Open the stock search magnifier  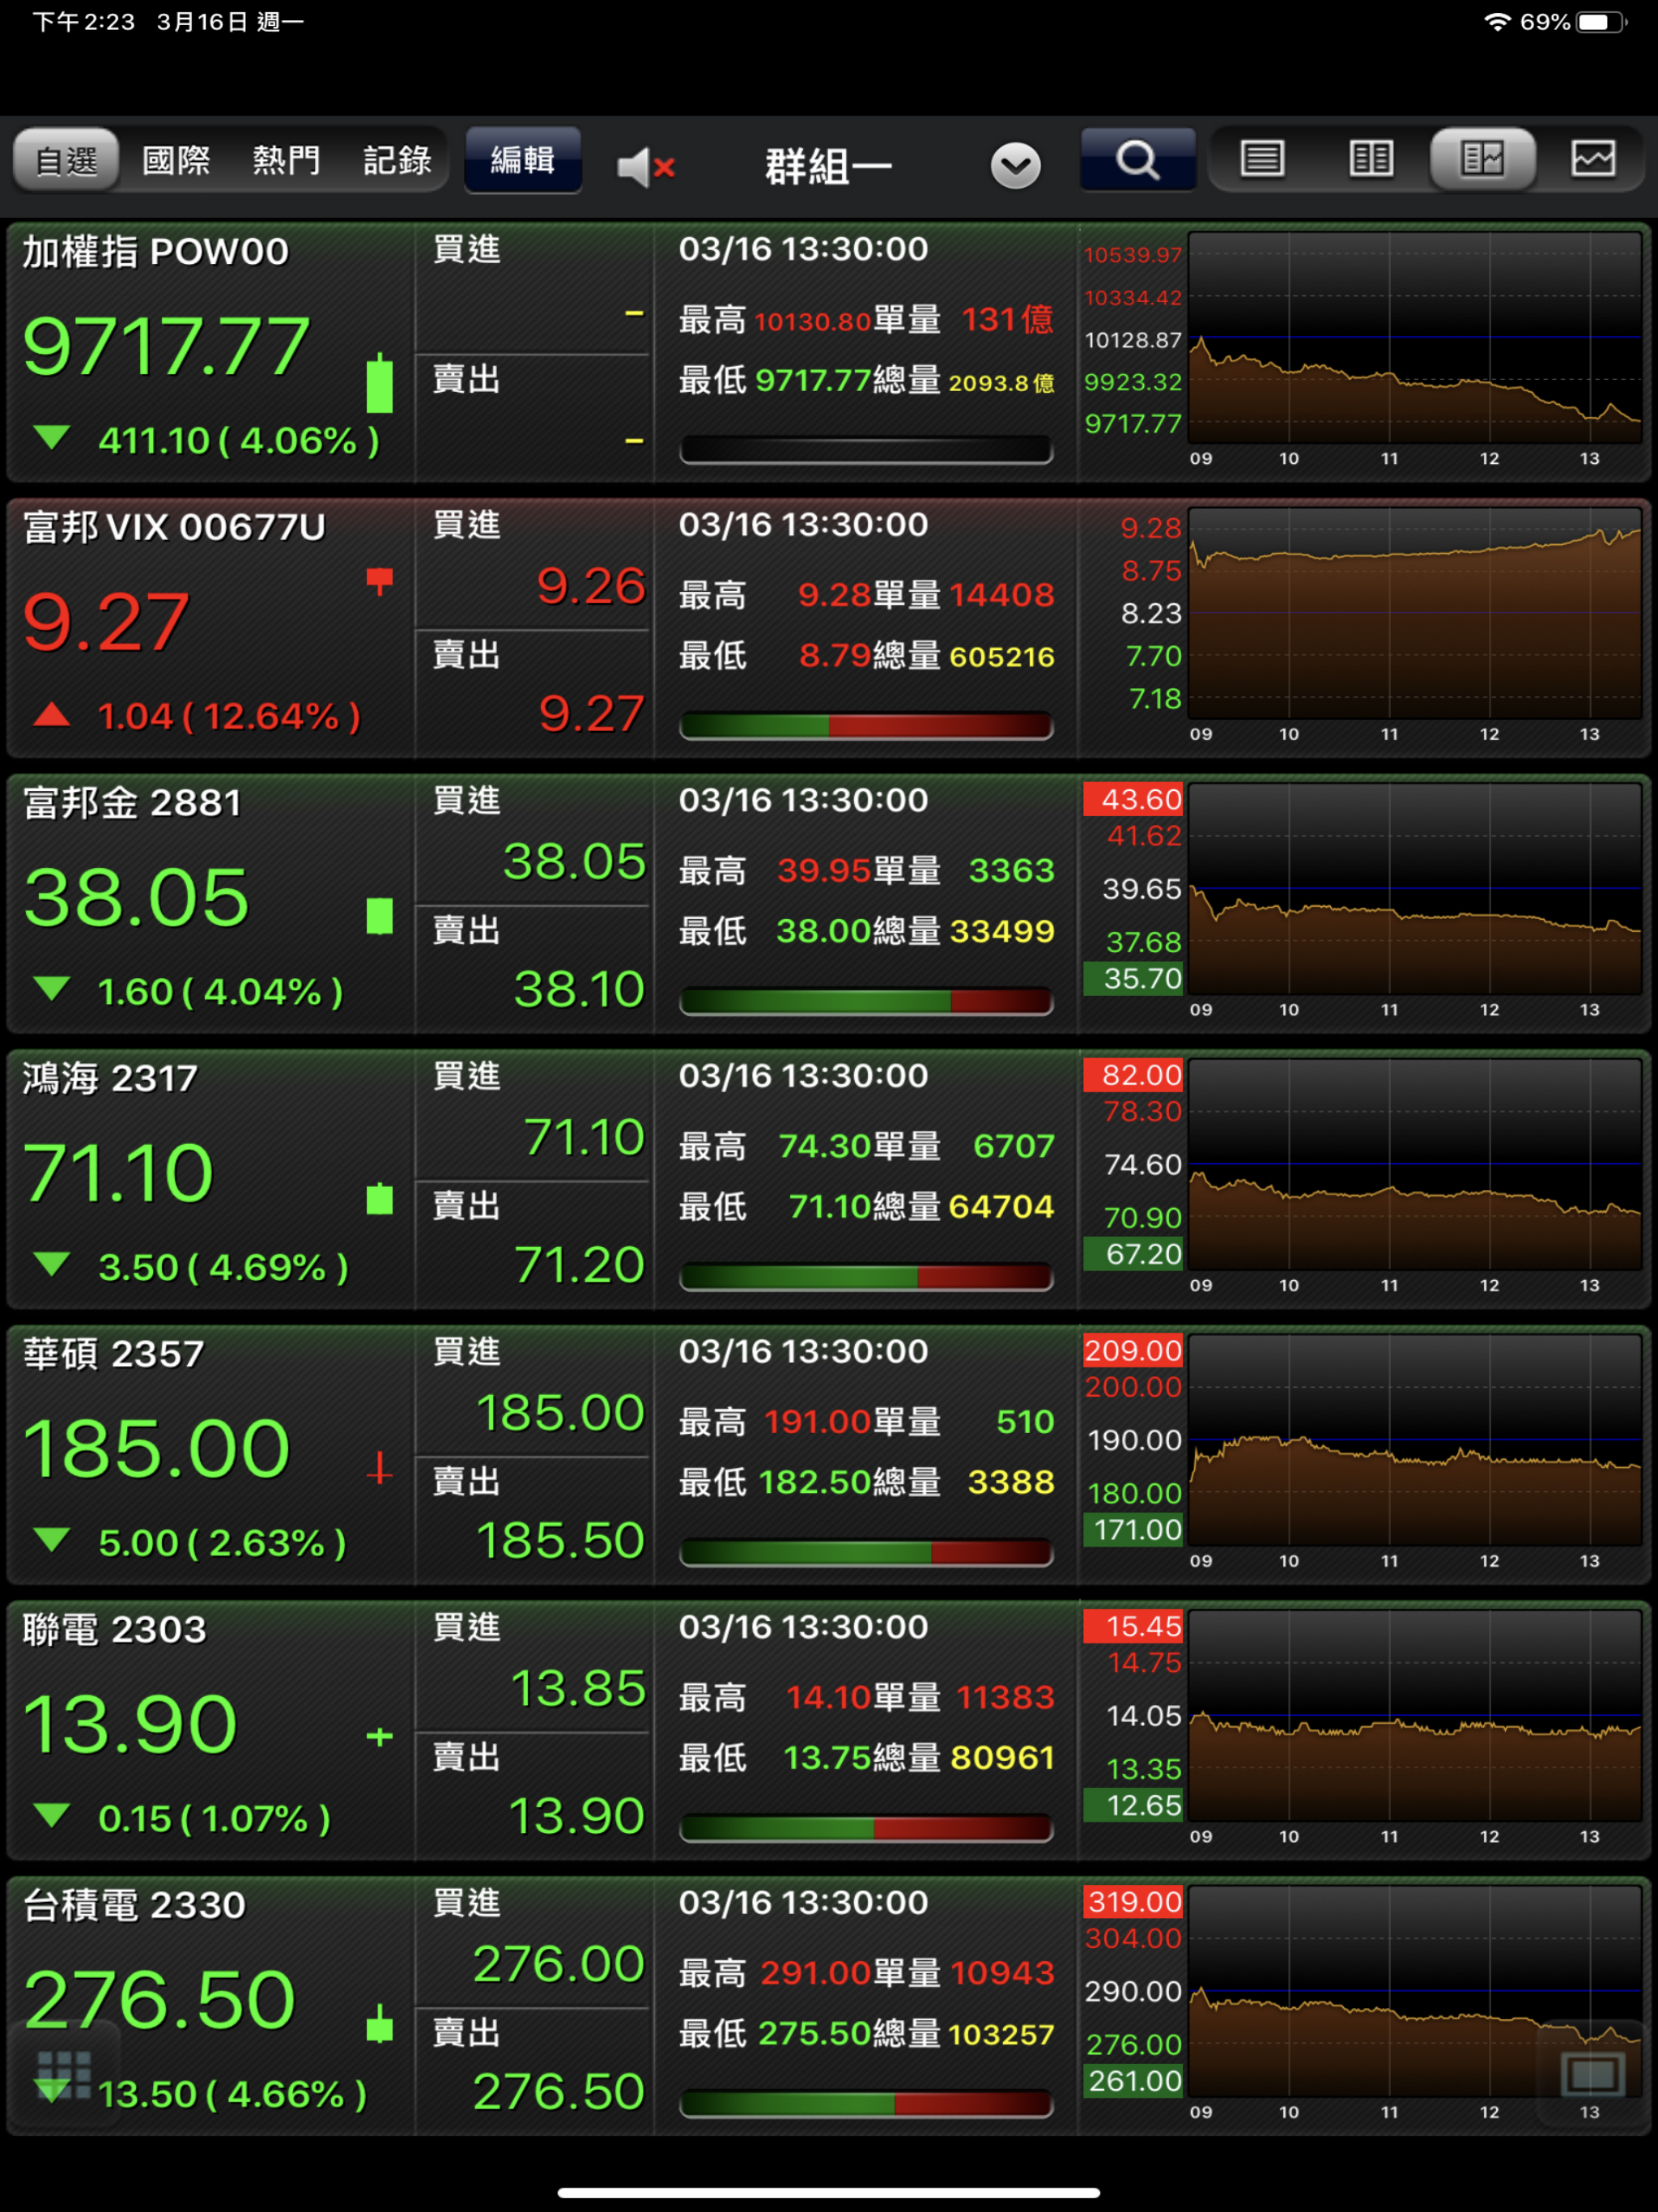[x=1138, y=160]
